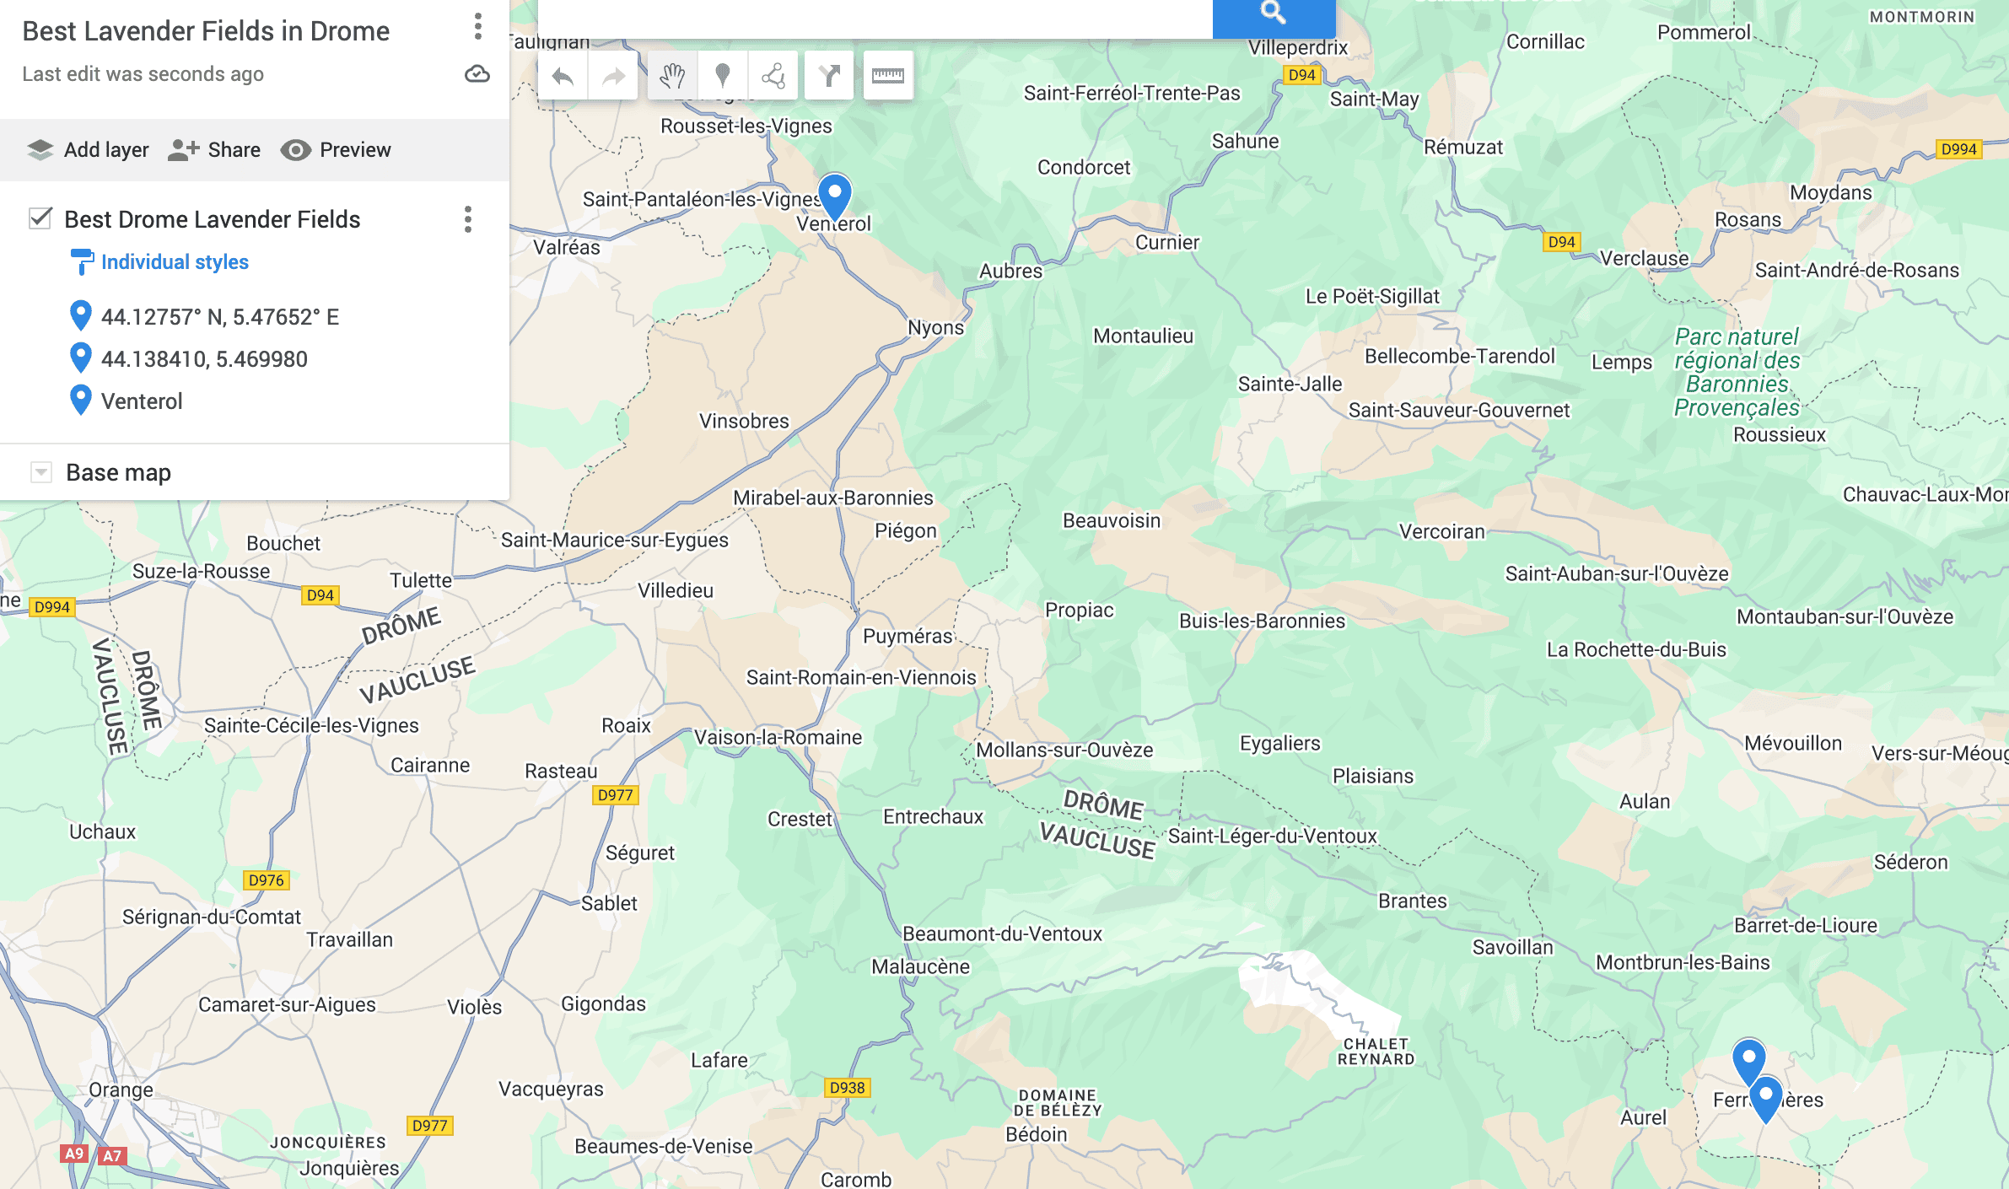Open Individual styles link
This screenshot has height=1189, width=2009.
click(x=175, y=262)
